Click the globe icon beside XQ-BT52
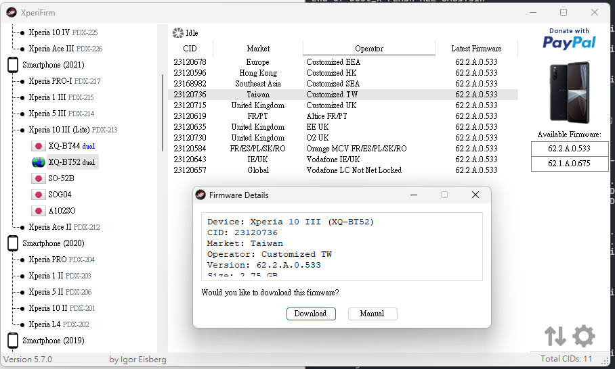615x369 pixels. click(x=39, y=162)
